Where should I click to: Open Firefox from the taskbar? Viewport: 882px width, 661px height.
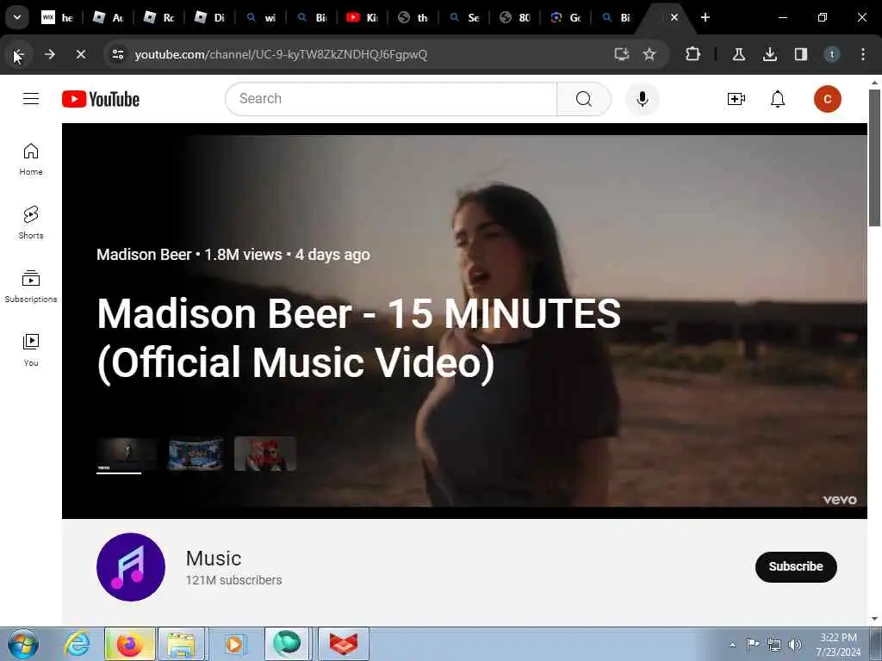pyautogui.click(x=129, y=644)
